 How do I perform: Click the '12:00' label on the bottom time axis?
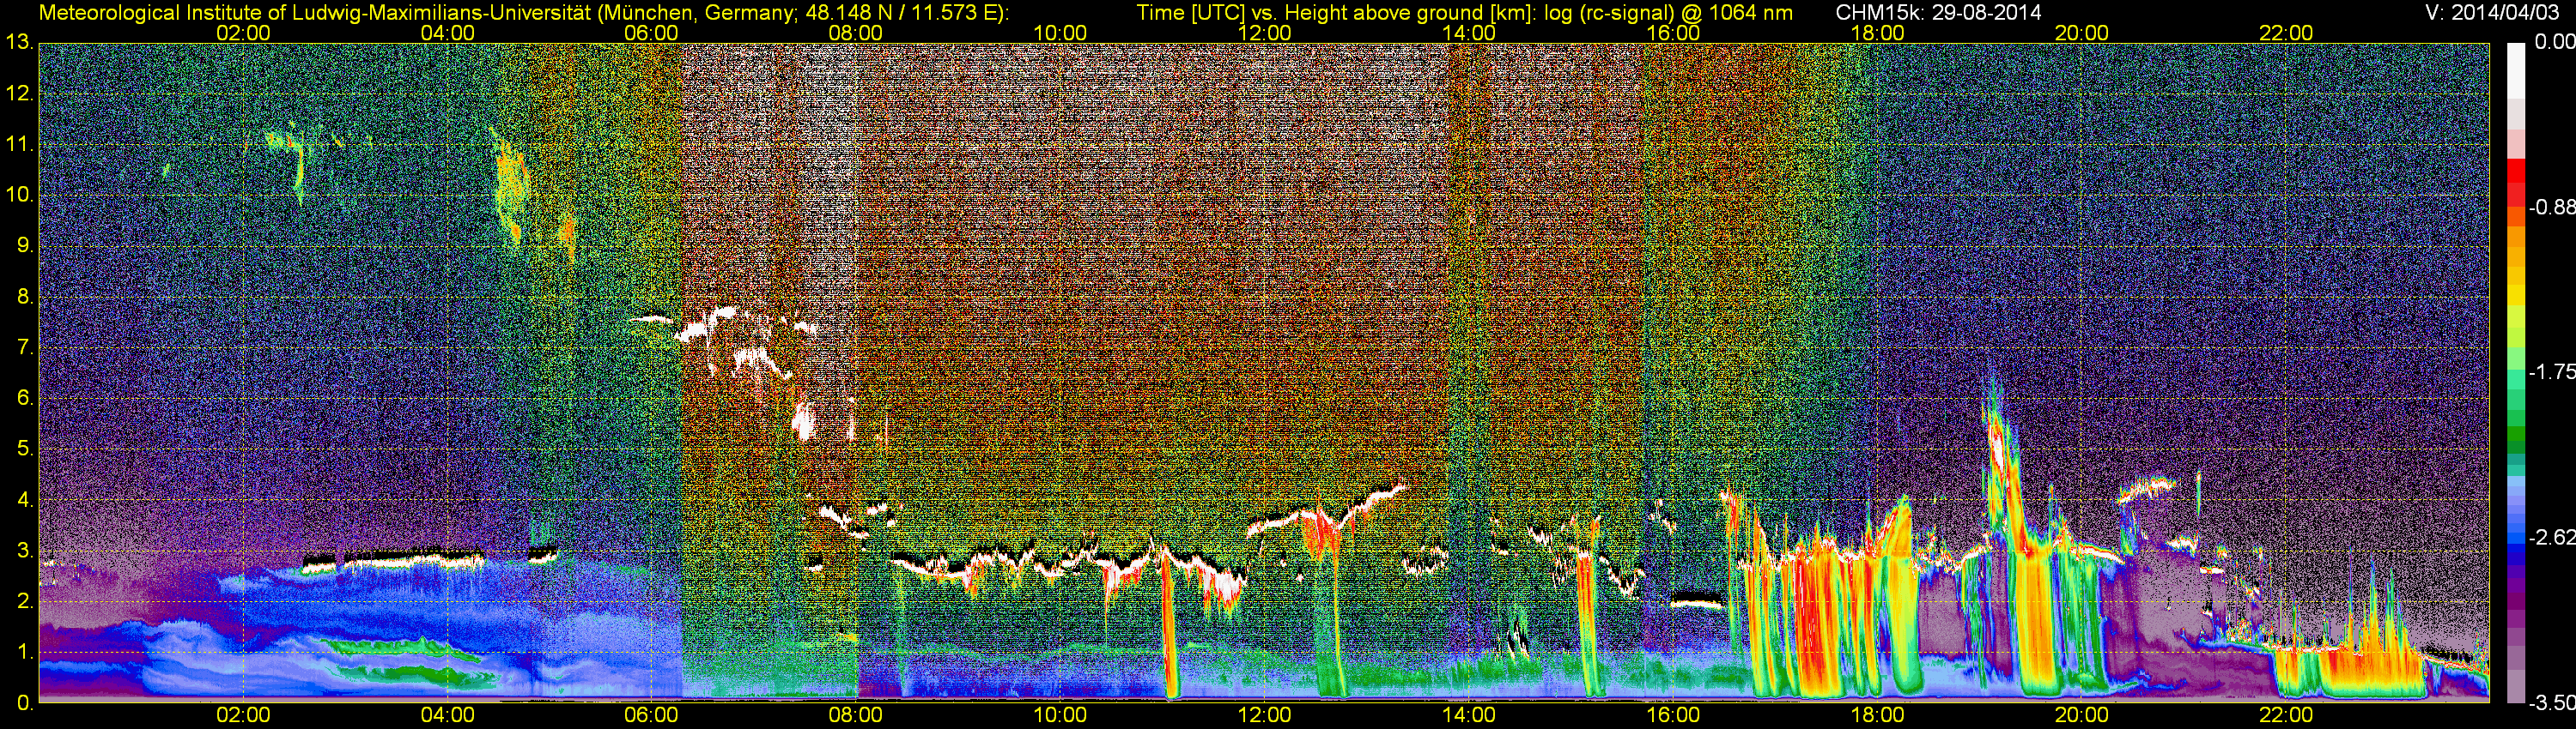pos(1264,715)
